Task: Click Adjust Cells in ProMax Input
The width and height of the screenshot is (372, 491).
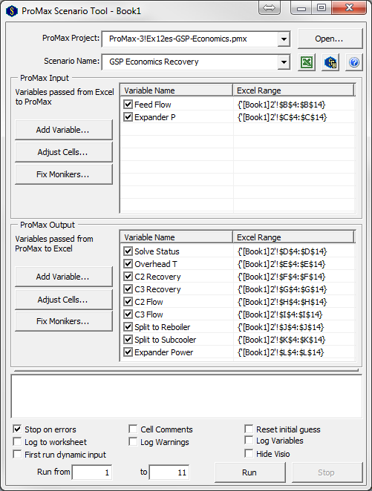Action: [x=63, y=152]
